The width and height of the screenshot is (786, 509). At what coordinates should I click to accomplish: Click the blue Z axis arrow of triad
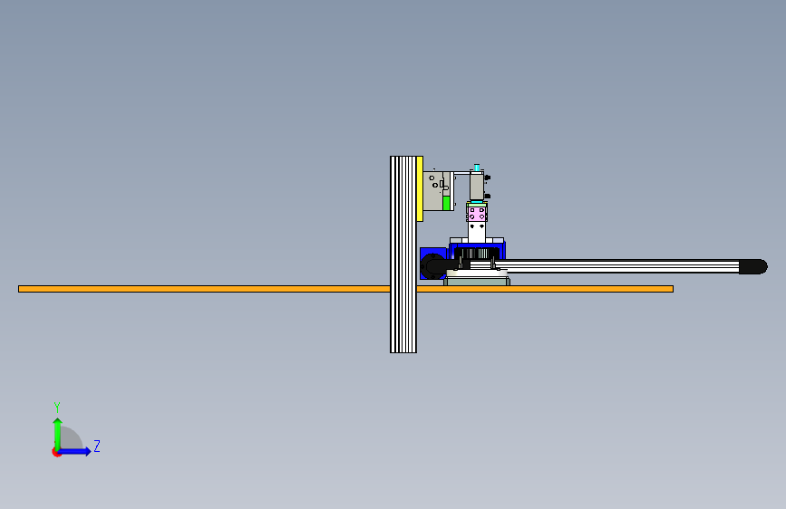pos(75,451)
